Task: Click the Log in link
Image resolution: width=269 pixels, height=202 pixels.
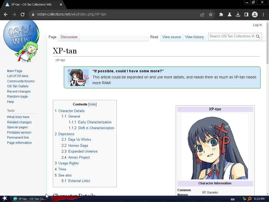Action: [x=257, y=25]
